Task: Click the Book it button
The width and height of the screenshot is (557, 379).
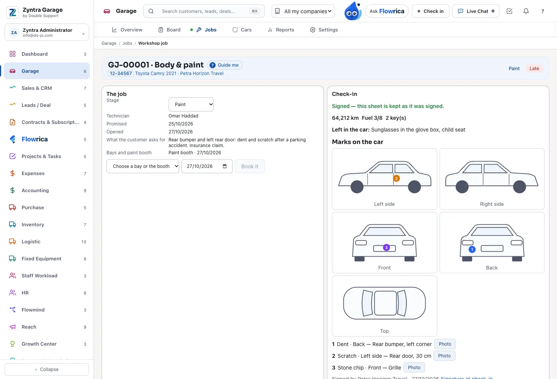Action: [250, 166]
